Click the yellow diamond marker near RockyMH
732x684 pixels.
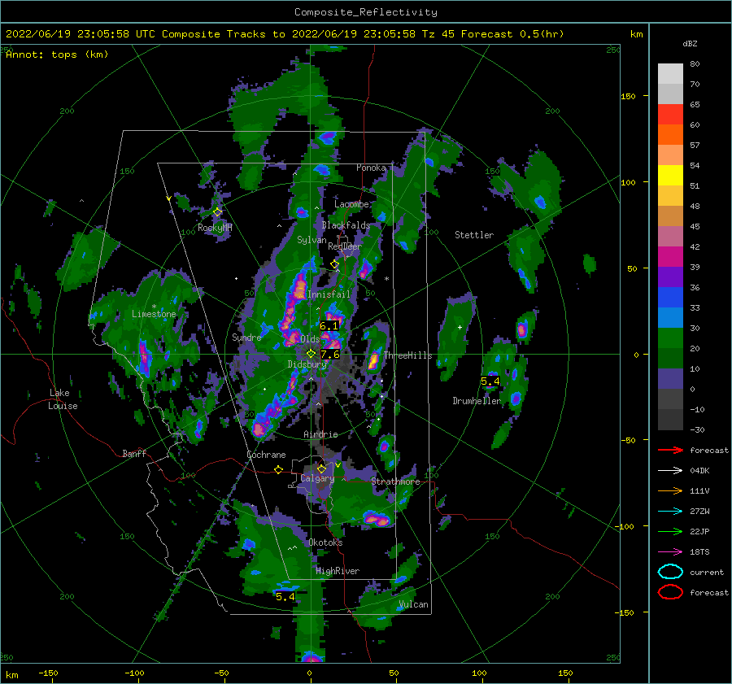217,212
